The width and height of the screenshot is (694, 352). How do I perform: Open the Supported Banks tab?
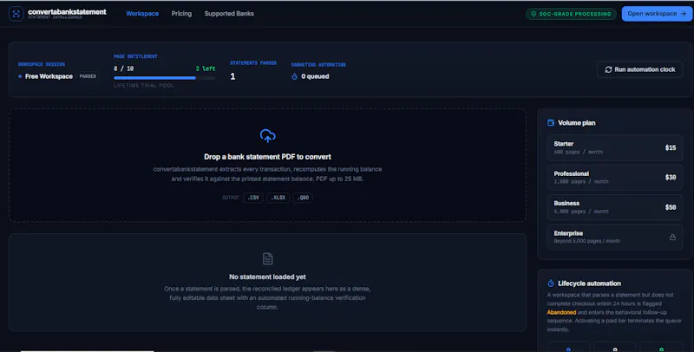point(229,14)
